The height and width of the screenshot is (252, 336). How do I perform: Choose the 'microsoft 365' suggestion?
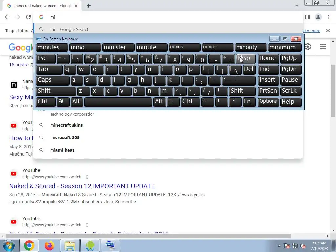click(x=168, y=137)
